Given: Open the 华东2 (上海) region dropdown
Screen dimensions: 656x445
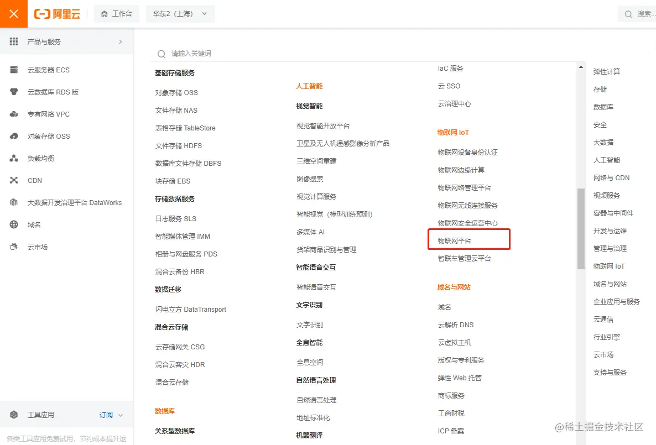Looking at the screenshot, I should pyautogui.click(x=180, y=14).
